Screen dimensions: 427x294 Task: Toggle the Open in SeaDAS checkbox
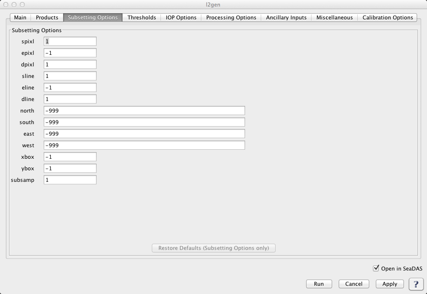(x=376, y=268)
